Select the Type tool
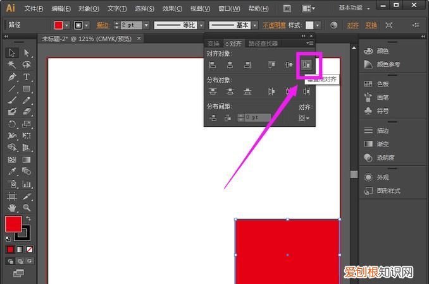 click(x=27, y=76)
